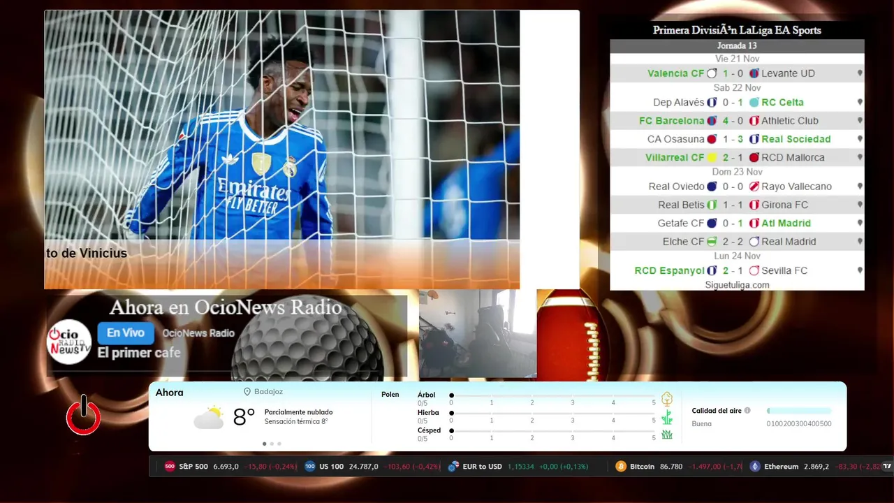Screen dimensions: 894x503
Task: Click the Jornada 13 header
Action: coord(737,46)
